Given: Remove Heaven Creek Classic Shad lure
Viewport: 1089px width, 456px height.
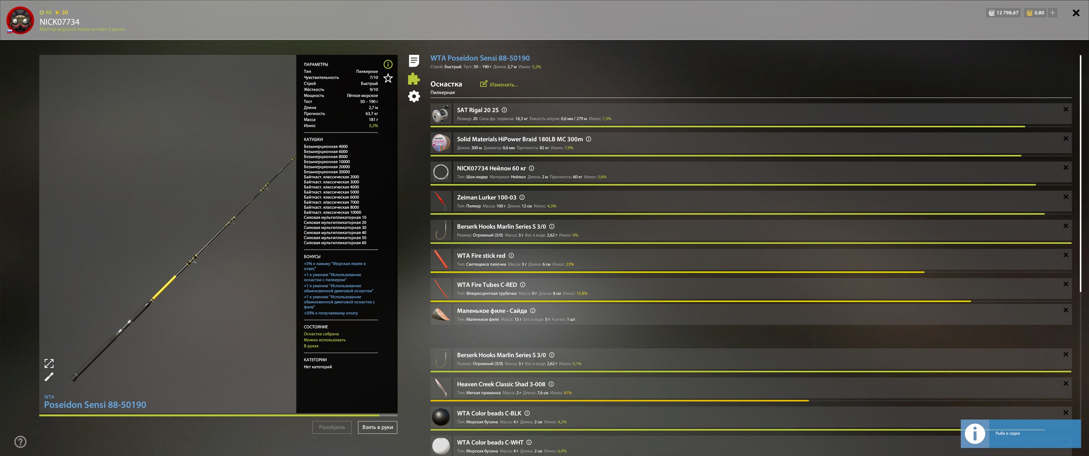Looking at the screenshot, I should (1066, 384).
